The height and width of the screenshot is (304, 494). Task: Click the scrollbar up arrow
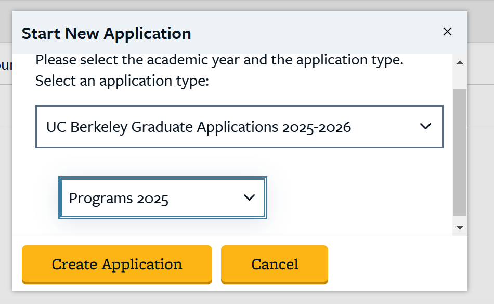click(460, 62)
